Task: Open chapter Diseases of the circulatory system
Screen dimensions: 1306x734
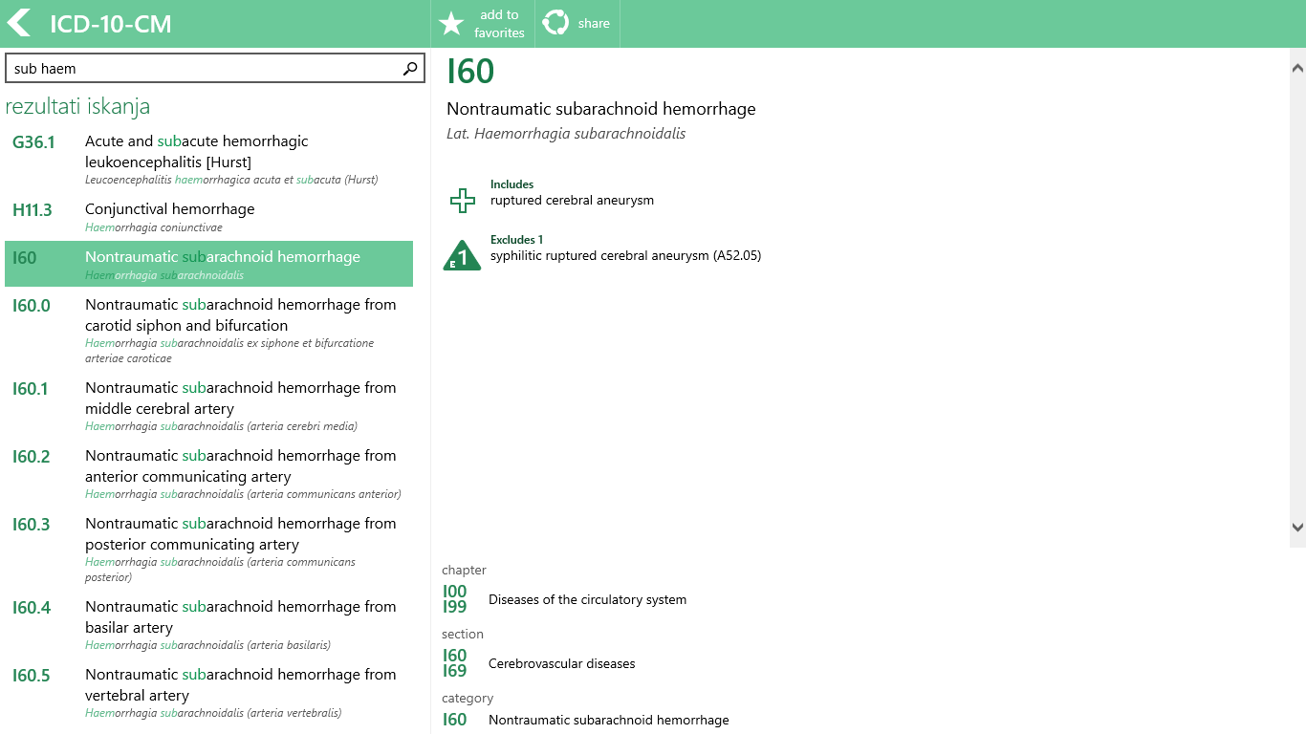Action: click(587, 599)
